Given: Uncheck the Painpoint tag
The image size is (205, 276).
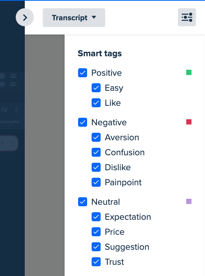Looking at the screenshot, I should [x=96, y=182].
